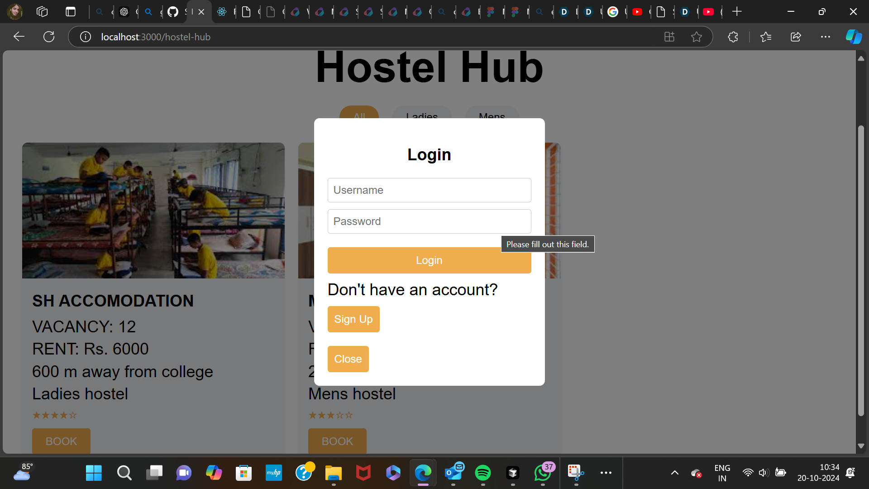
Task: Click the browser refresh icon
Action: click(x=49, y=37)
